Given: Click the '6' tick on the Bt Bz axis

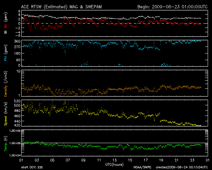Looking at the screenshot, I should click(19, 11).
